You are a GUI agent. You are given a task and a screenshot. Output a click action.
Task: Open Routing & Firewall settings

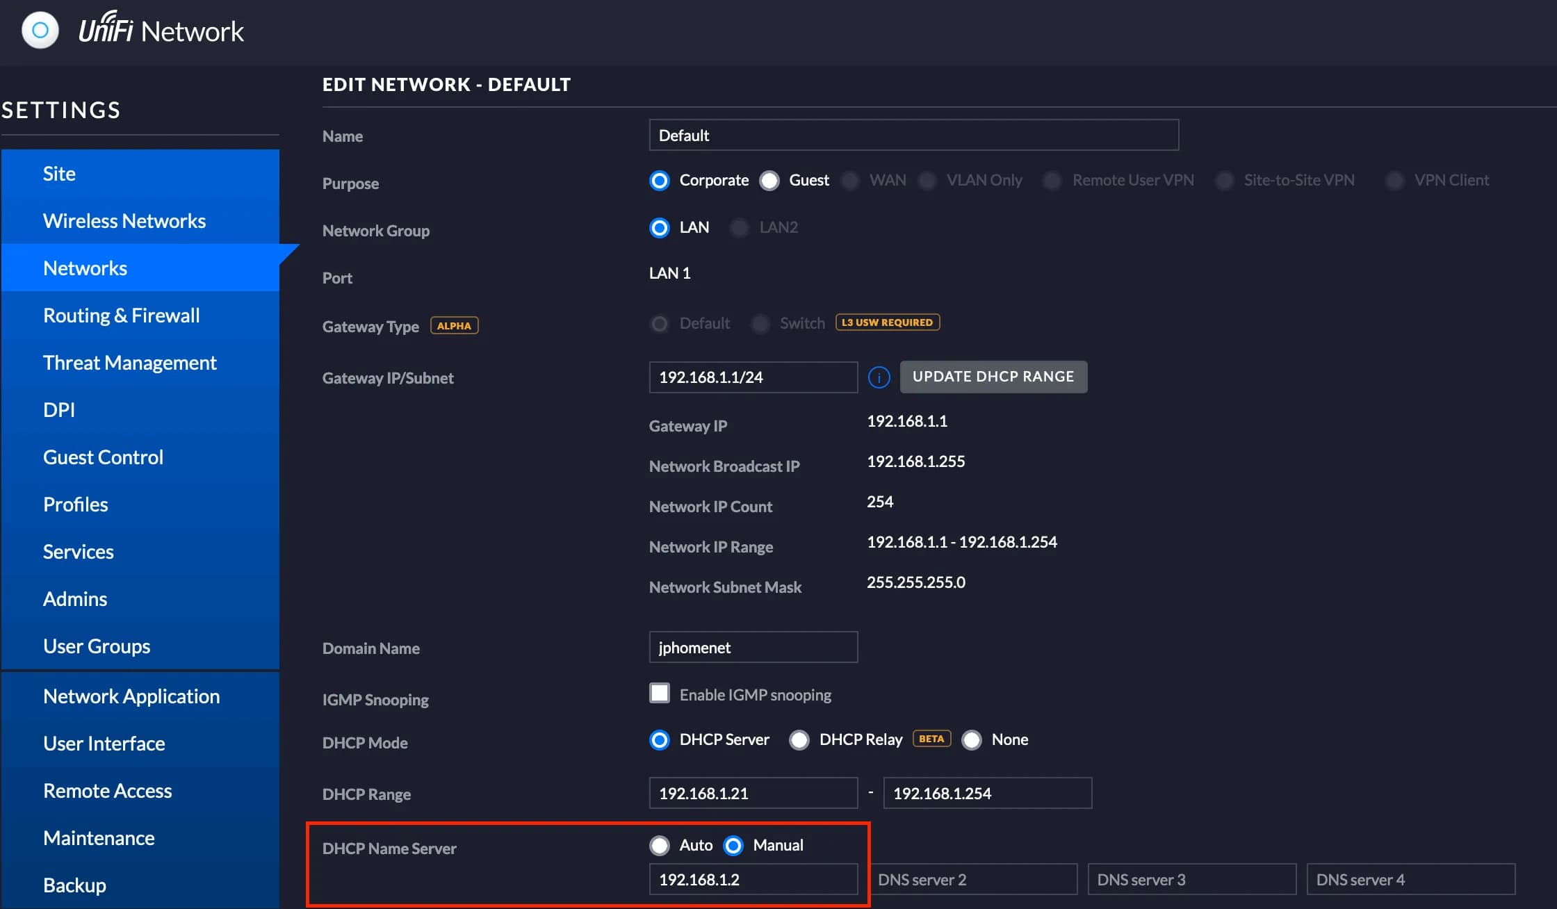[x=121, y=314]
